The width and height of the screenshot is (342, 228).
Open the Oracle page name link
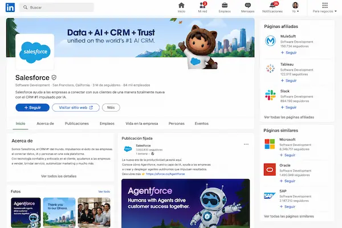(285, 165)
